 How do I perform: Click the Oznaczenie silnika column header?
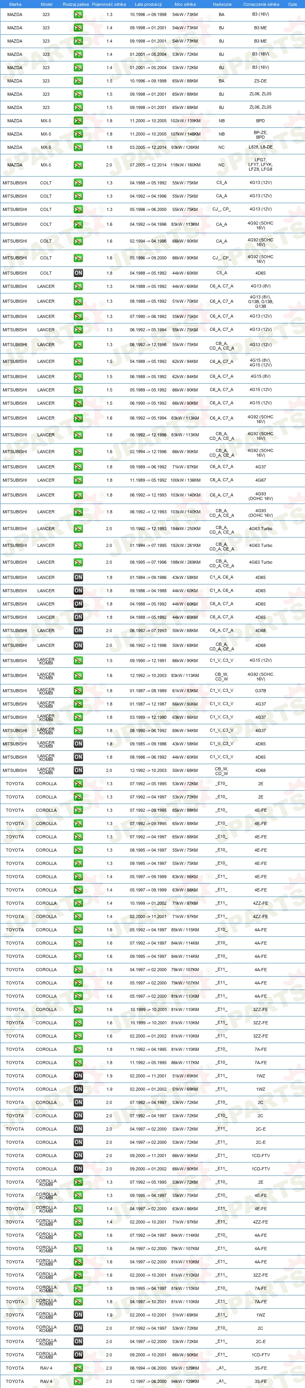click(x=261, y=4)
